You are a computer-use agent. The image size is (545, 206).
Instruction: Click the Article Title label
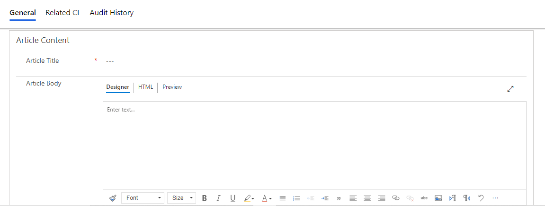tap(43, 60)
